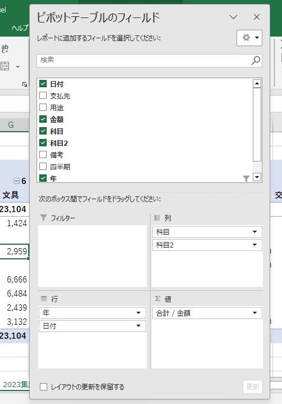Click the magnifier search icon
The image size is (282, 404).
(256, 61)
